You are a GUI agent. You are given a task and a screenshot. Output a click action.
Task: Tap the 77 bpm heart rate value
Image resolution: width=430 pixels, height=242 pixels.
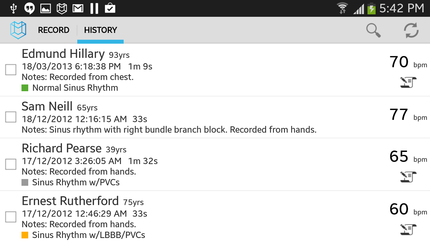tap(399, 114)
